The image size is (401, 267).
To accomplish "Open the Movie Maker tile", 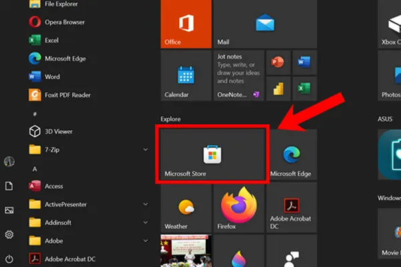I will tap(390, 233).
